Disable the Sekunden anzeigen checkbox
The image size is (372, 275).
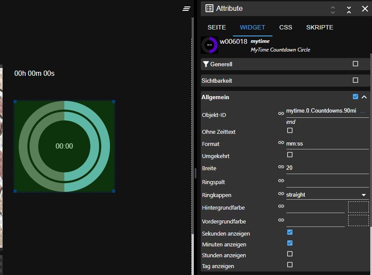[x=290, y=233]
